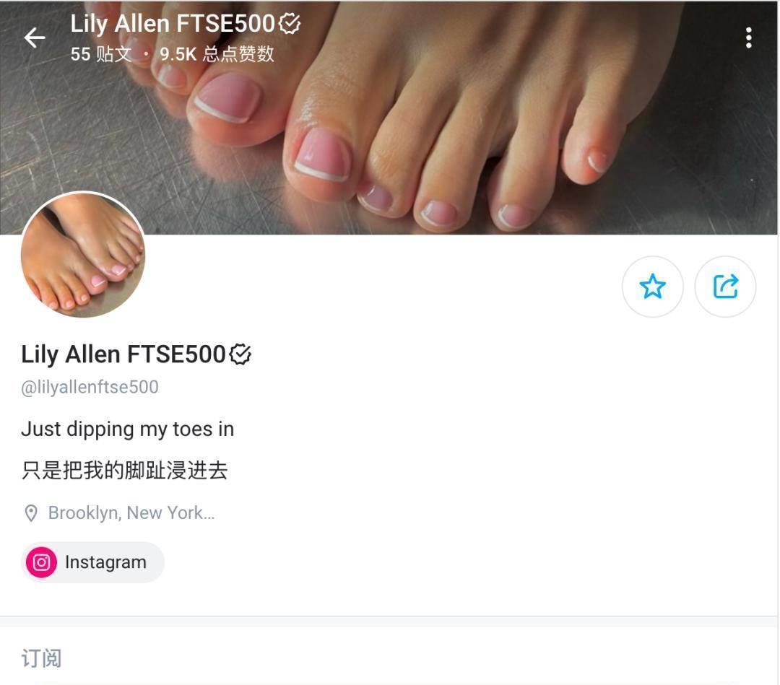Click the Lily Allen FTSE500 header title
This screenshot has width=780, height=685.
point(173,23)
